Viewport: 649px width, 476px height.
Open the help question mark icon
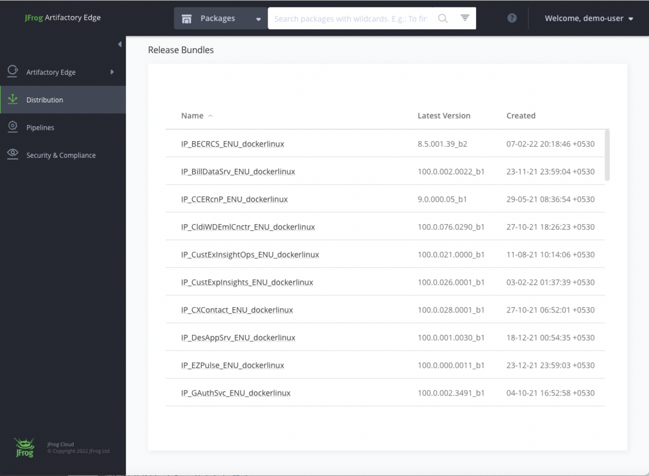[x=512, y=18]
